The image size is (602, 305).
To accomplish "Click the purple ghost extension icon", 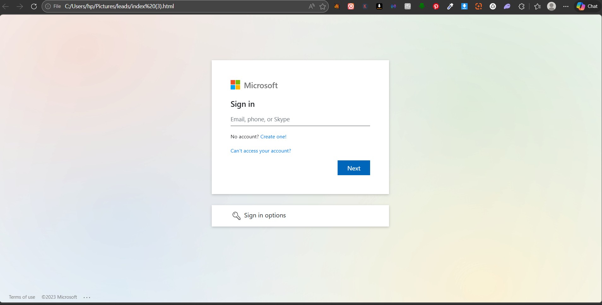I will coord(507,6).
